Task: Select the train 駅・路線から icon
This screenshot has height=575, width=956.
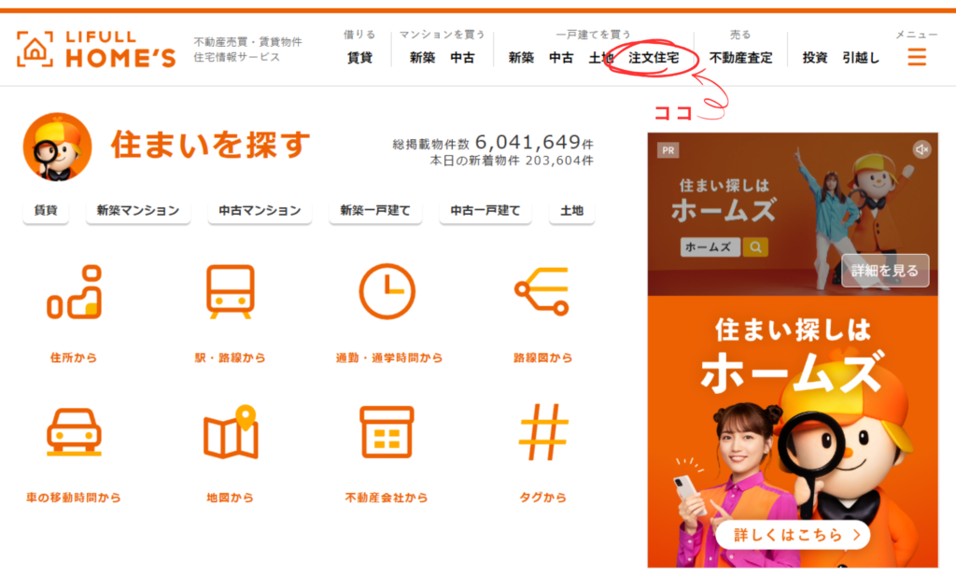Action: tap(230, 293)
